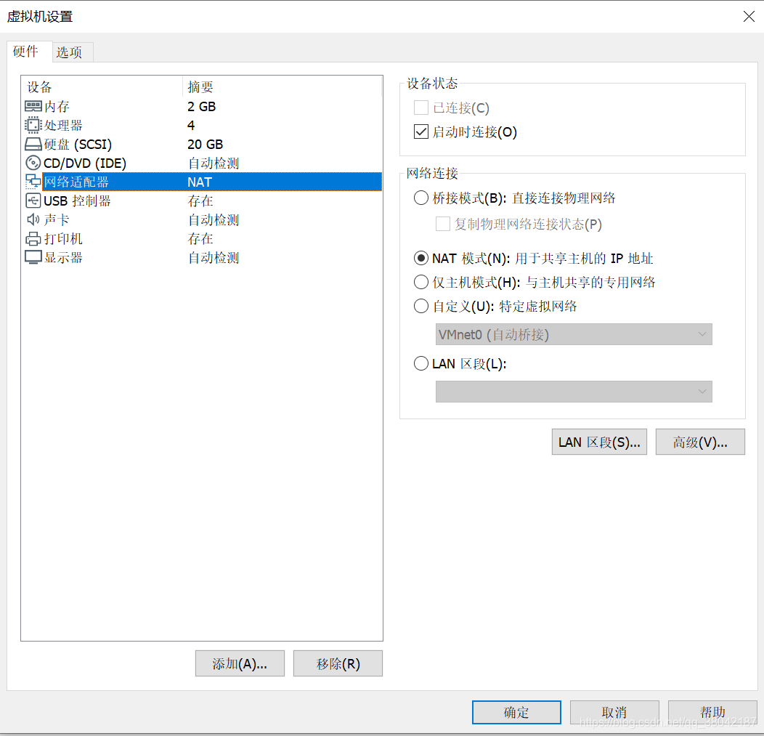Select the CD/DVD (IDE) drive icon
764x736 pixels.
coord(33,163)
